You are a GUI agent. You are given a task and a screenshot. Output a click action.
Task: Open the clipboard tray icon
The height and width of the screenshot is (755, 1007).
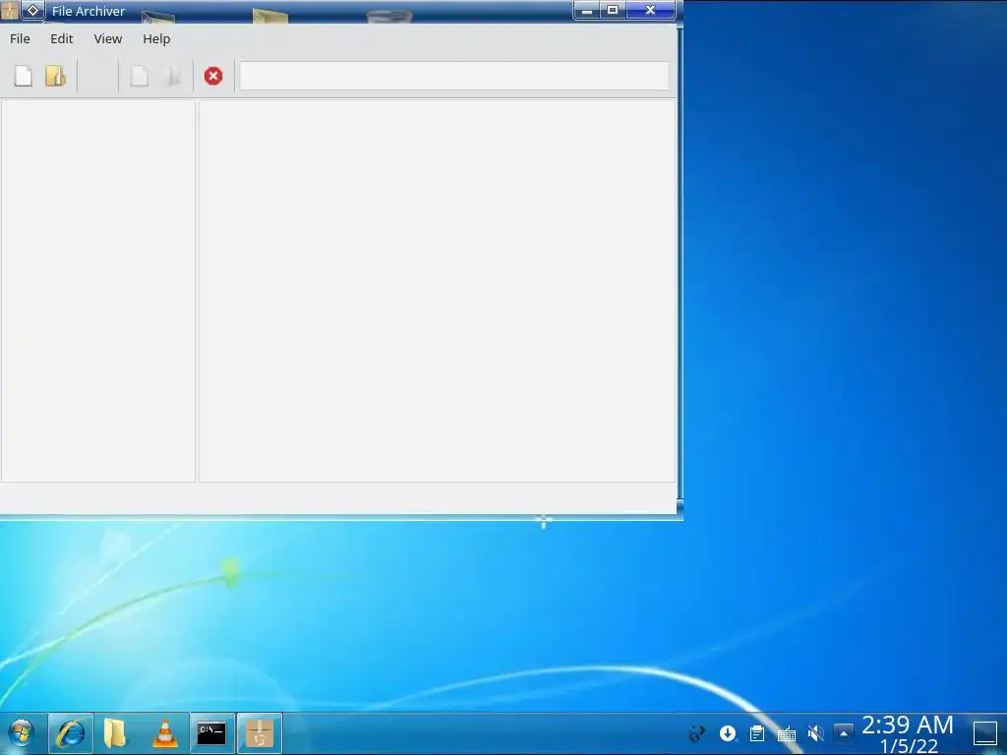757,733
